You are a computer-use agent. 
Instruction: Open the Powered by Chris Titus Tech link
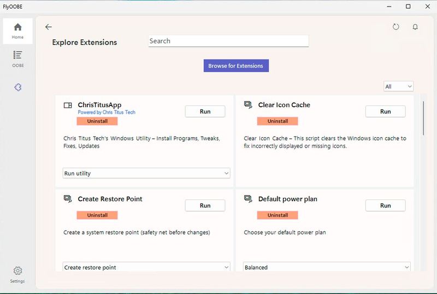107,113
